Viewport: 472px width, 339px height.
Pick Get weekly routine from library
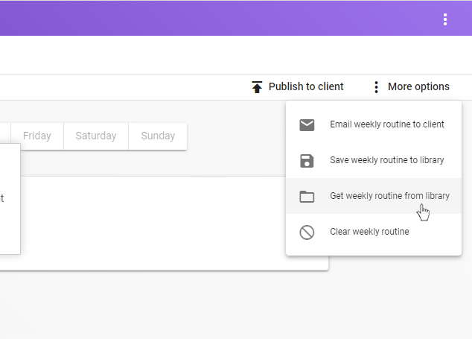[389, 196]
